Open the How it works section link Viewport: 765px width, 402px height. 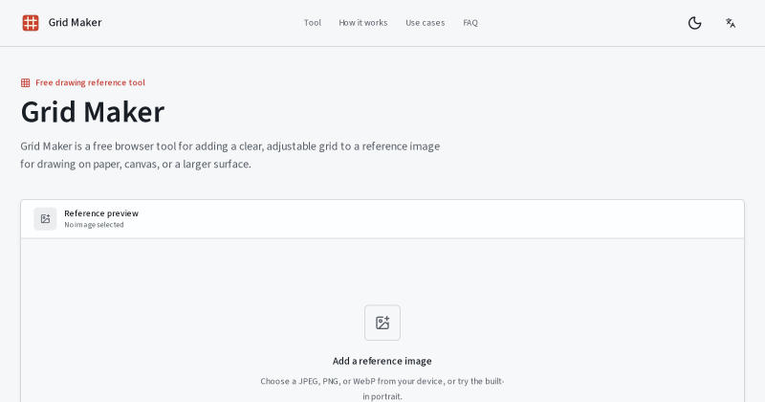363,23
